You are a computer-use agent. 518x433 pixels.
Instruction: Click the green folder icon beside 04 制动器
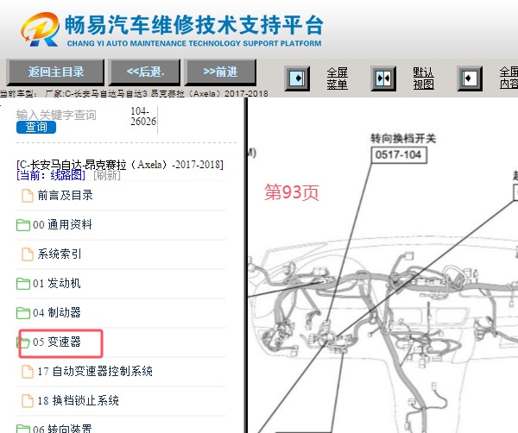pos(23,313)
